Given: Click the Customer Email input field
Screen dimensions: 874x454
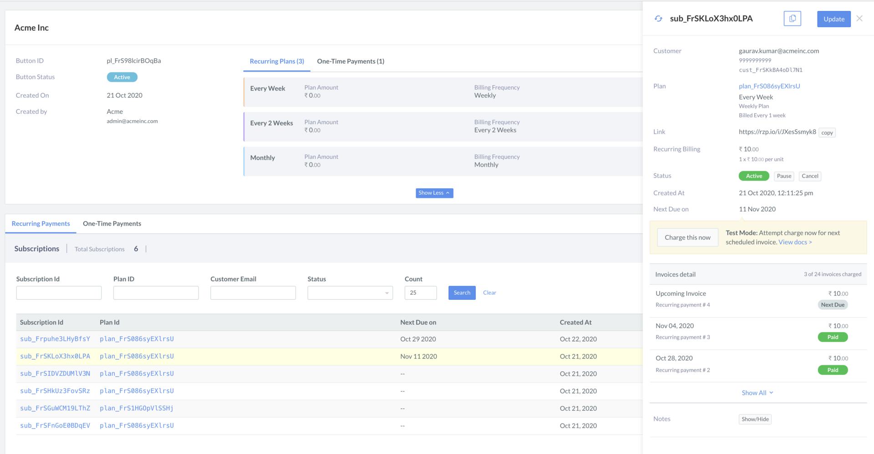Looking at the screenshot, I should pyautogui.click(x=253, y=293).
